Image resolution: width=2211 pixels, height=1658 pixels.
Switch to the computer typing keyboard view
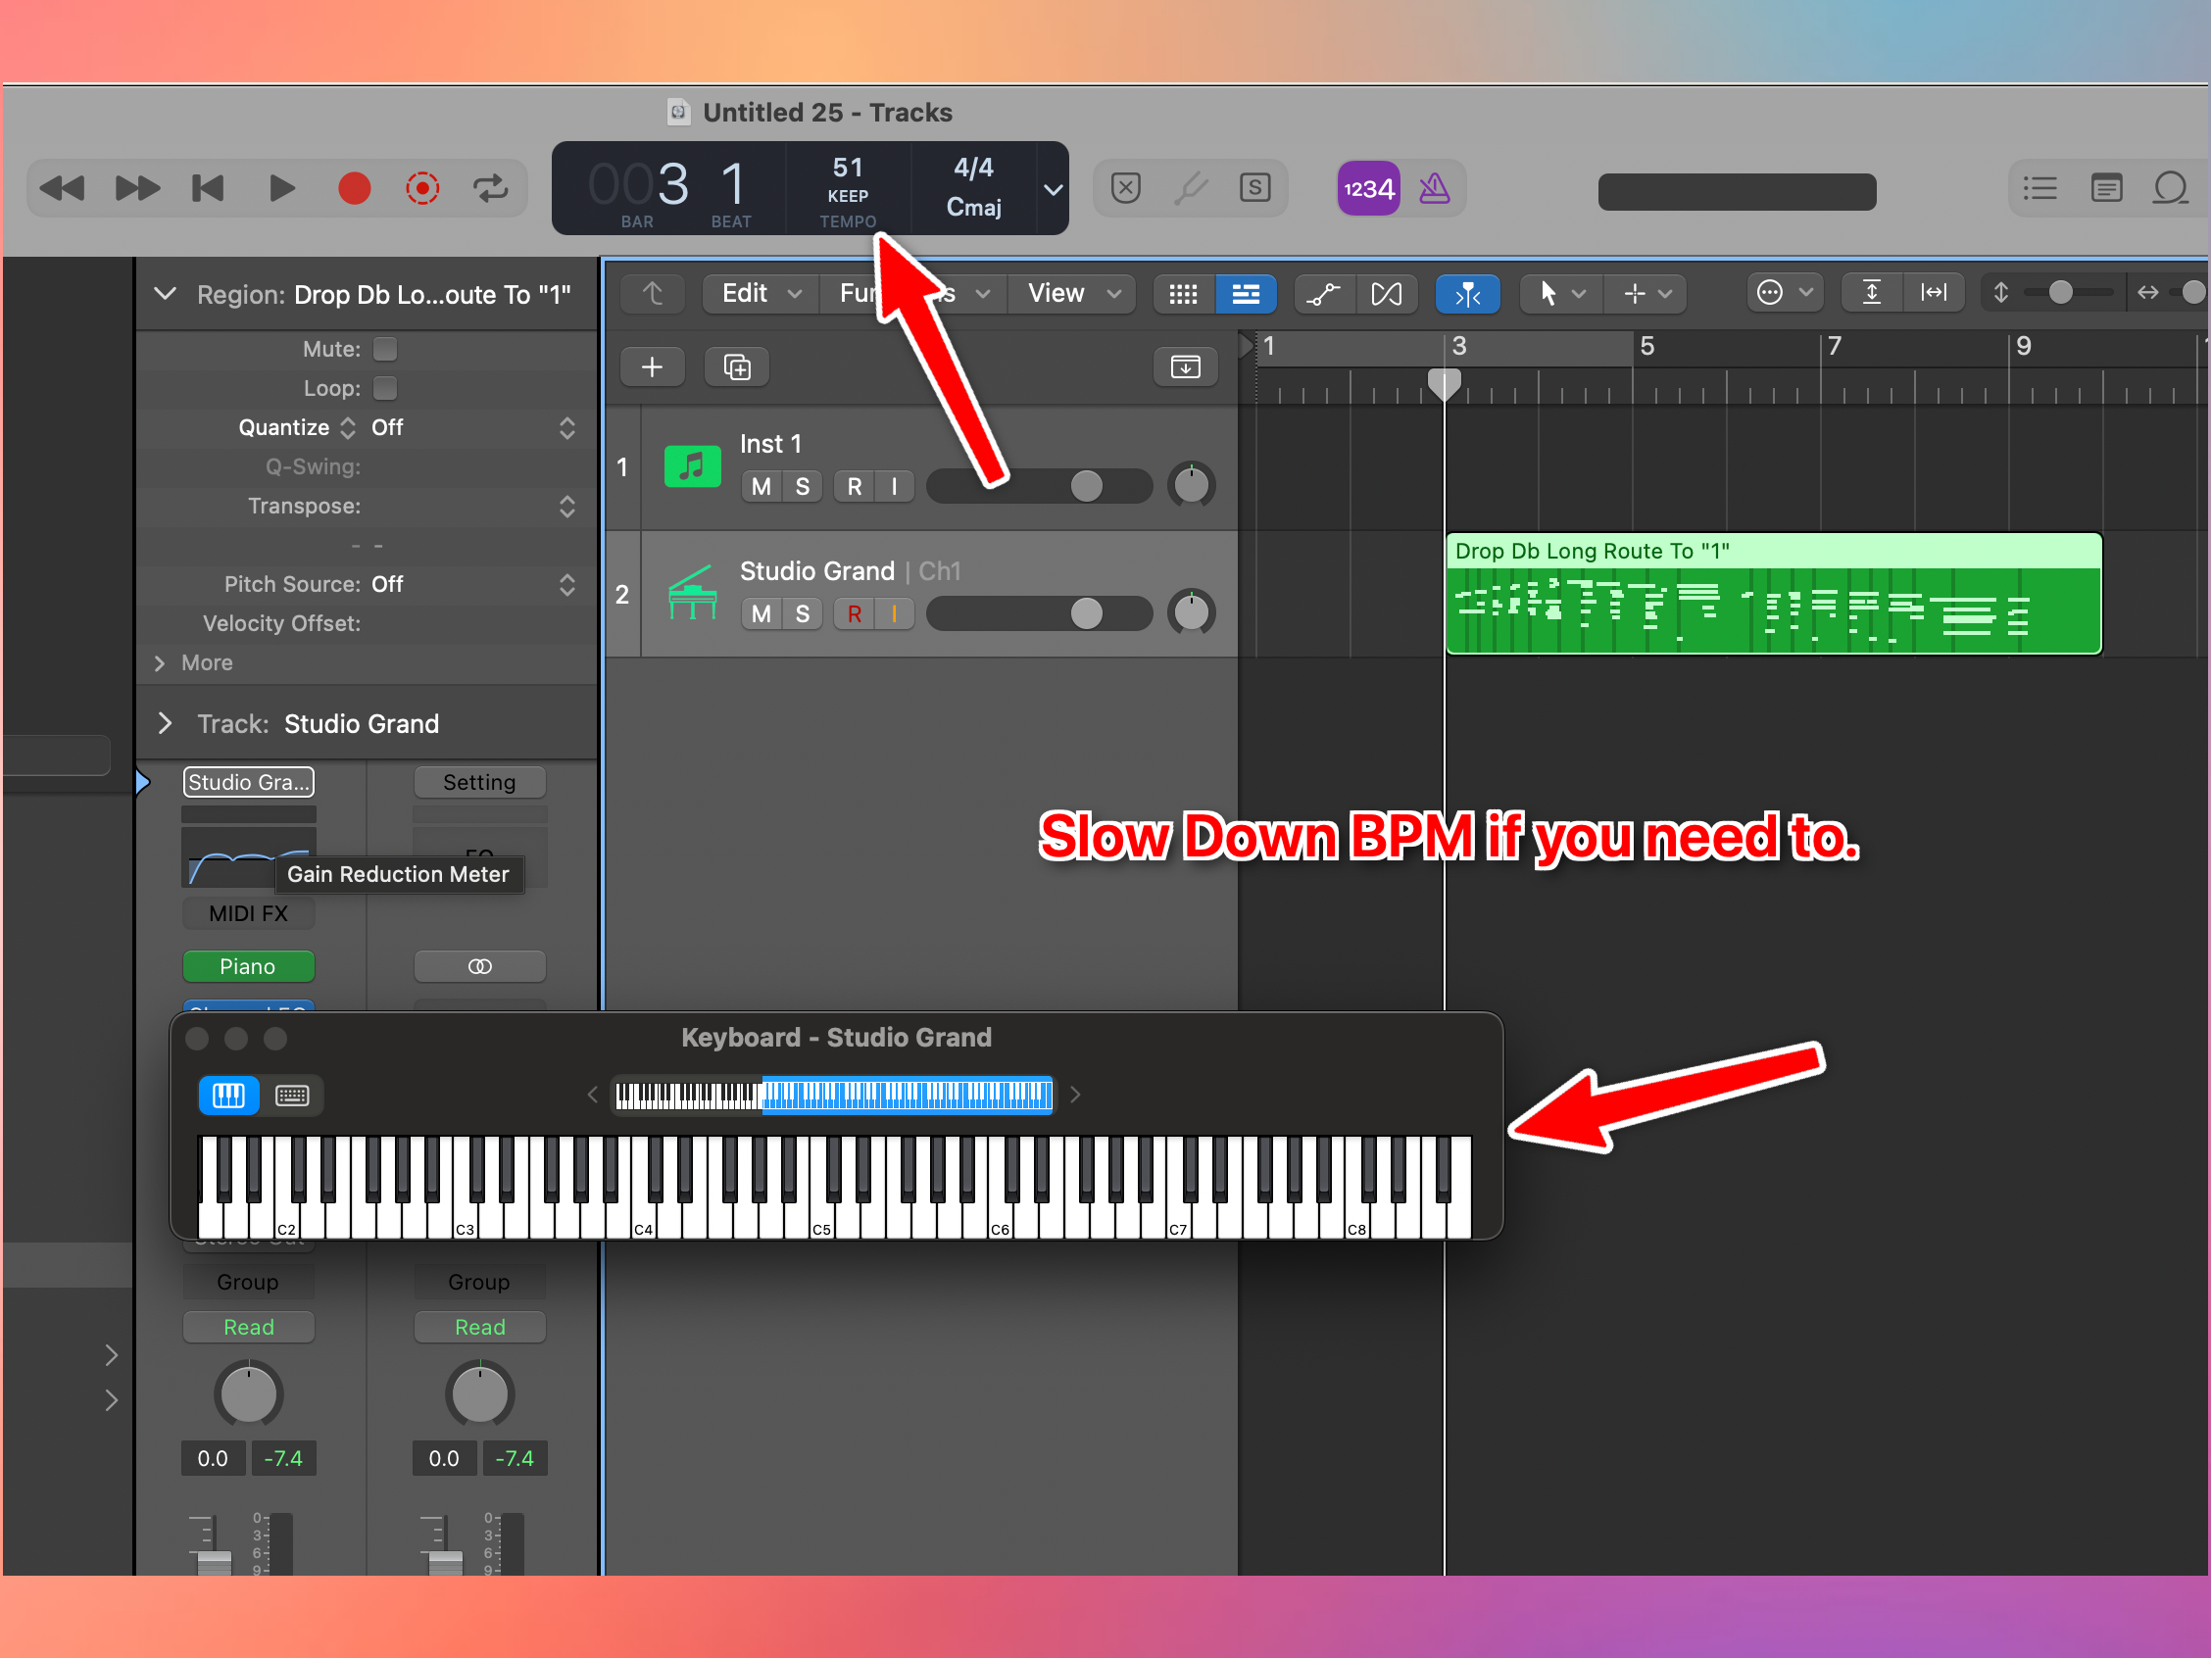click(292, 1096)
